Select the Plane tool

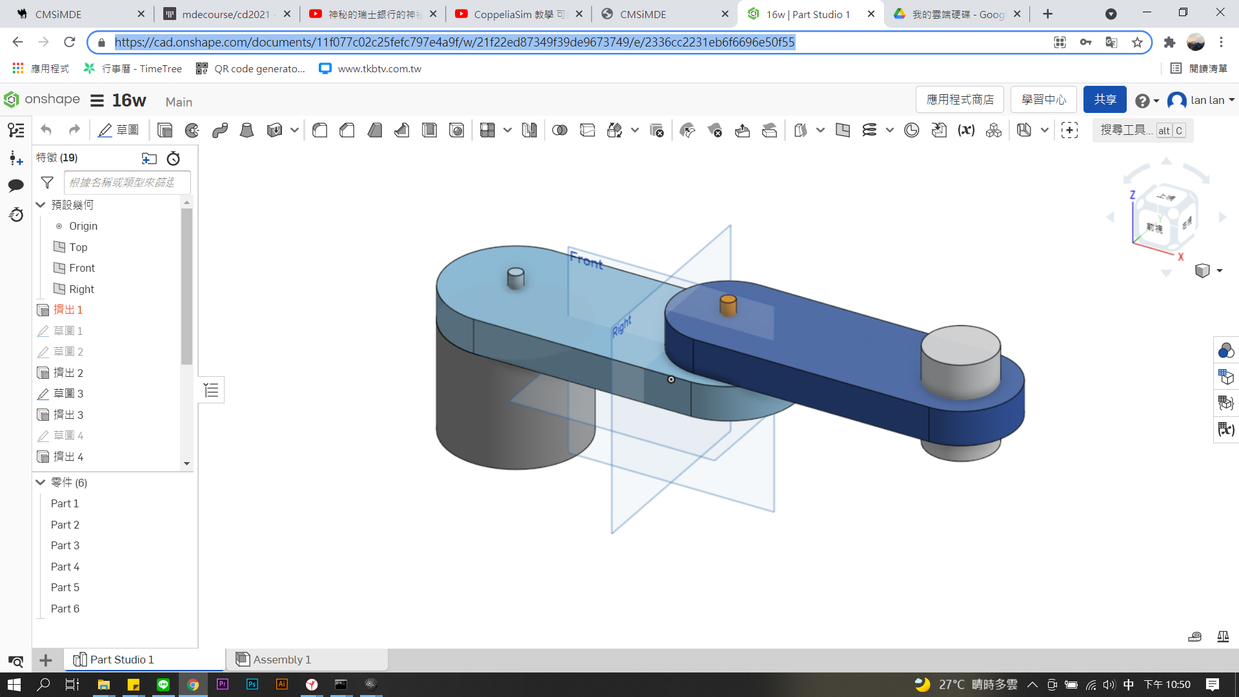coord(842,130)
